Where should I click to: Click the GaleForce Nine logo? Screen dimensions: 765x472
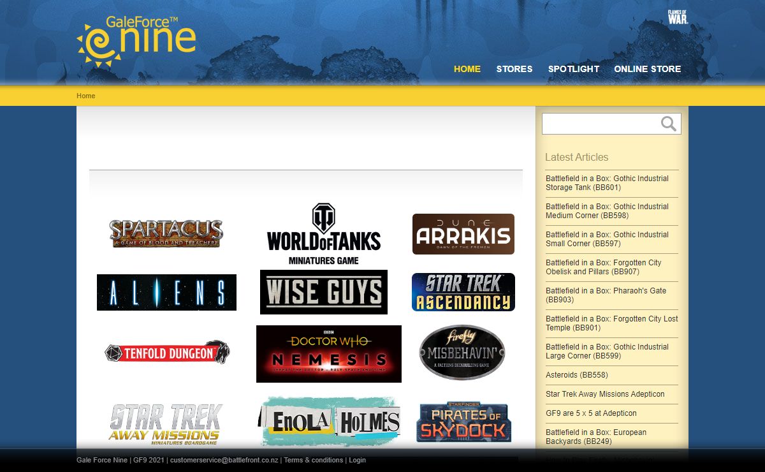point(136,41)
